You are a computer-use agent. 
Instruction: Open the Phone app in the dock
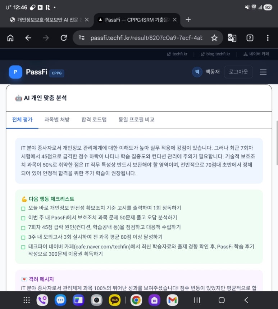click(42, 300)
